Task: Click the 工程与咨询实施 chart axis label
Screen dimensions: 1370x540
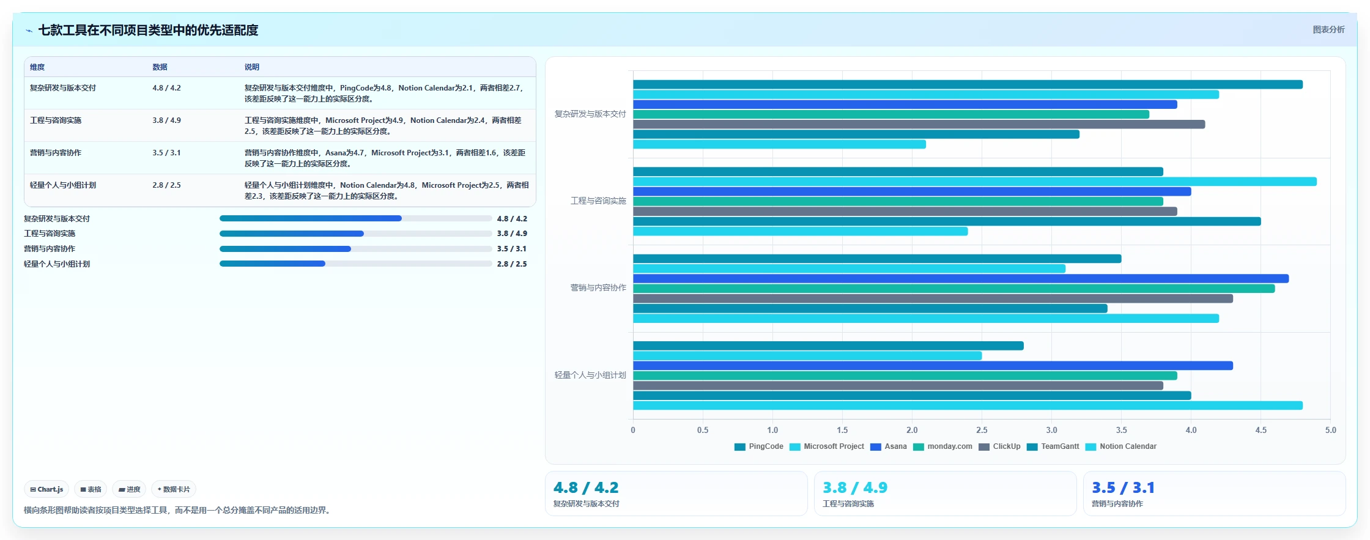Action: pyautogui.click(x=598, y=201)
